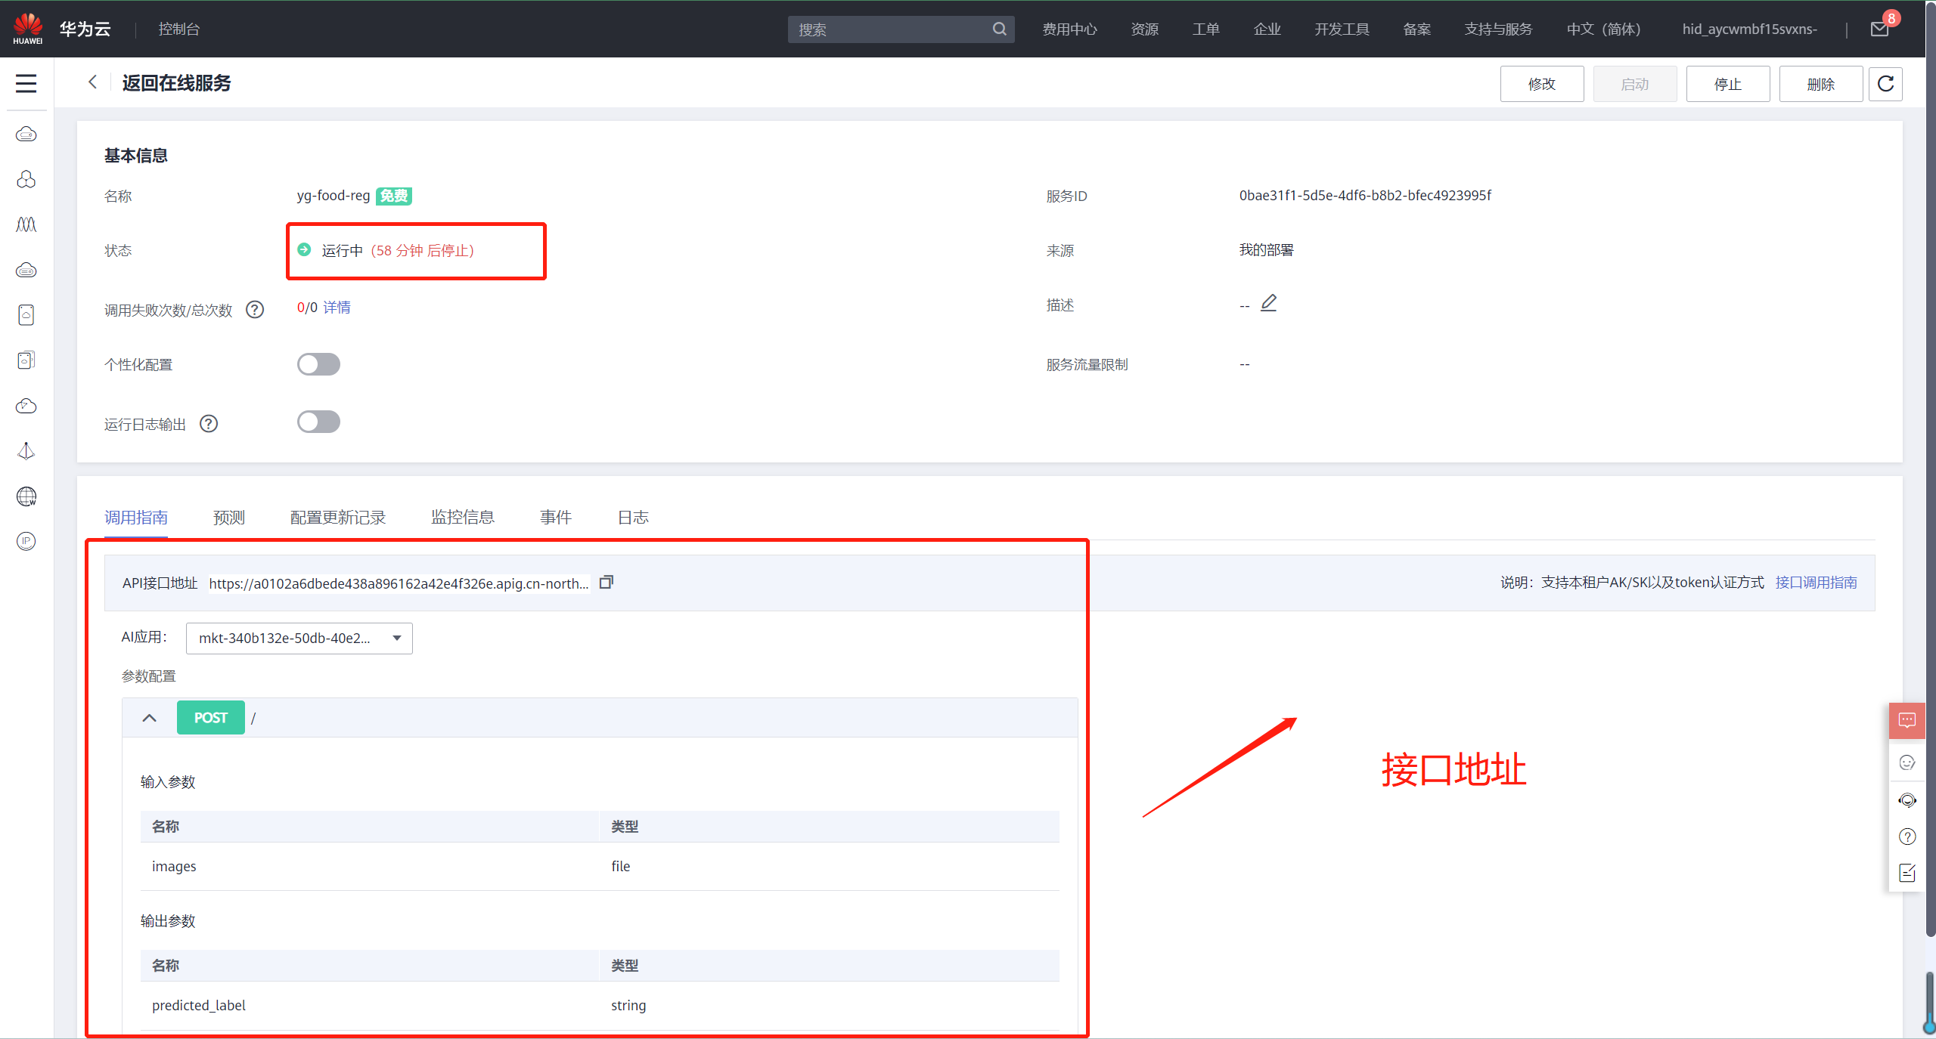Click the edit note floating icon
1936x1039 pixels.
(x=1907, y=873)
